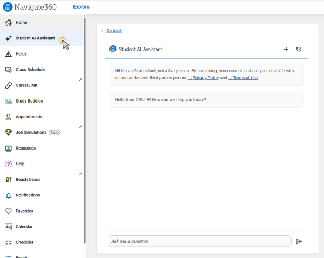Click the Ask me a question field
This screenshot has width=324, height=258.
pyautogui.click(x=200, y=241)
